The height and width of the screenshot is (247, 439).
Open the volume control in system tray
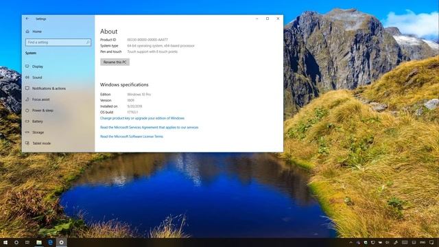[388, 242]
